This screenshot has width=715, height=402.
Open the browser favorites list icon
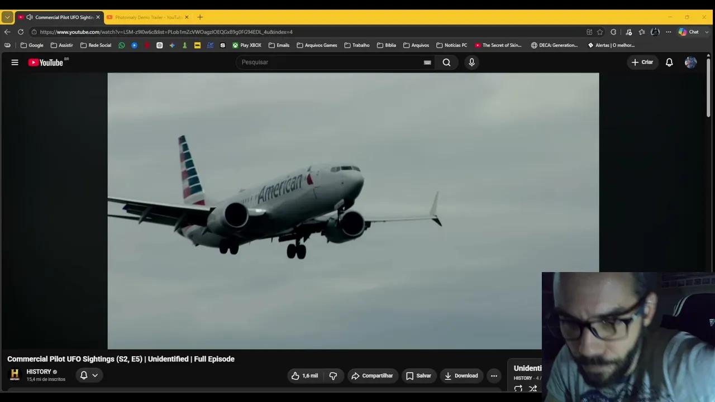(x=642, y=32)
